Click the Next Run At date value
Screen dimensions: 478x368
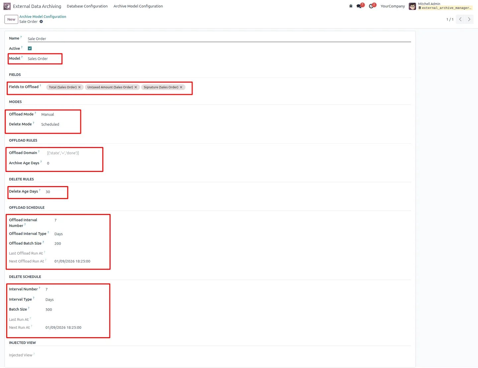coord(63,328)
